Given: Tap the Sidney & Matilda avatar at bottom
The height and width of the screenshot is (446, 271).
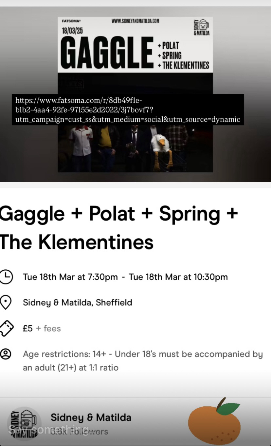Looking at the screenshot, I should (24, 423).
